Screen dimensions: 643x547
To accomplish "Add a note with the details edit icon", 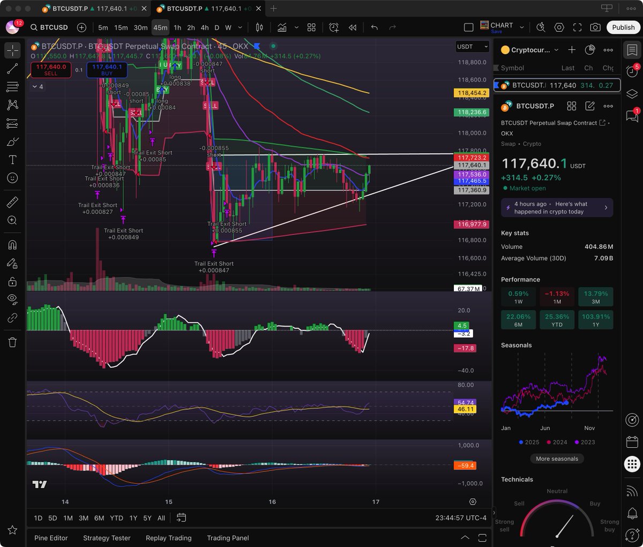I will click(x=590, y=106).
